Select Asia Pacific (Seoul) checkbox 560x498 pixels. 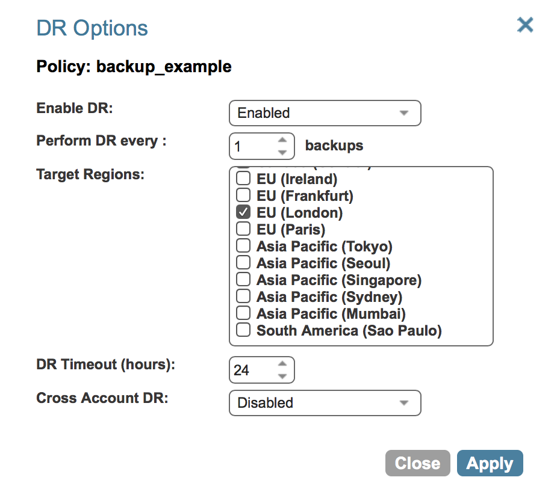243,262
